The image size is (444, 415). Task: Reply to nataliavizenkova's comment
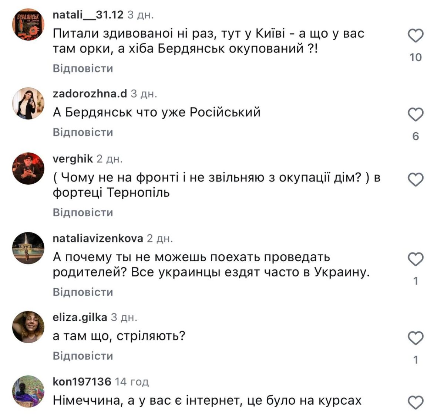(x=83, y=292)
